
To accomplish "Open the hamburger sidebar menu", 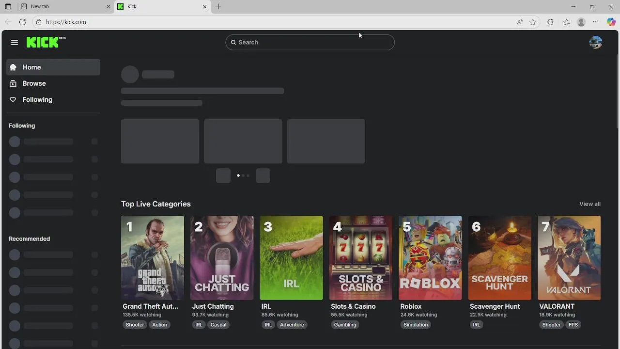I will [15, 43].
